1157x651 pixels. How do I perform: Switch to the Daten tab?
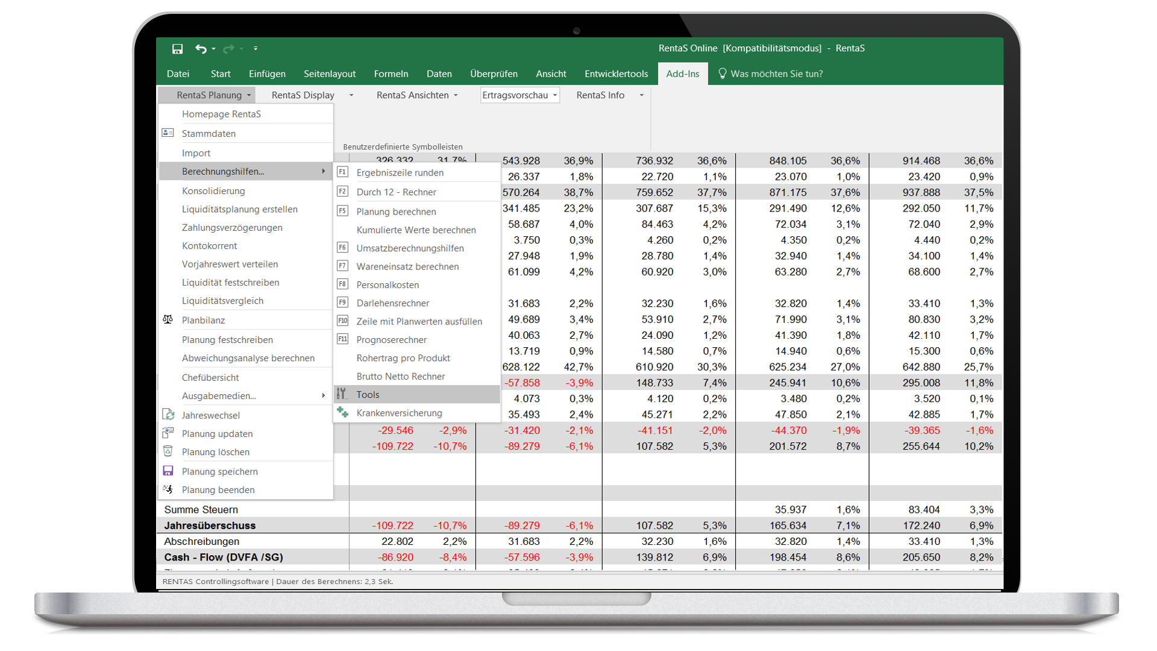(x=439, y=74)
